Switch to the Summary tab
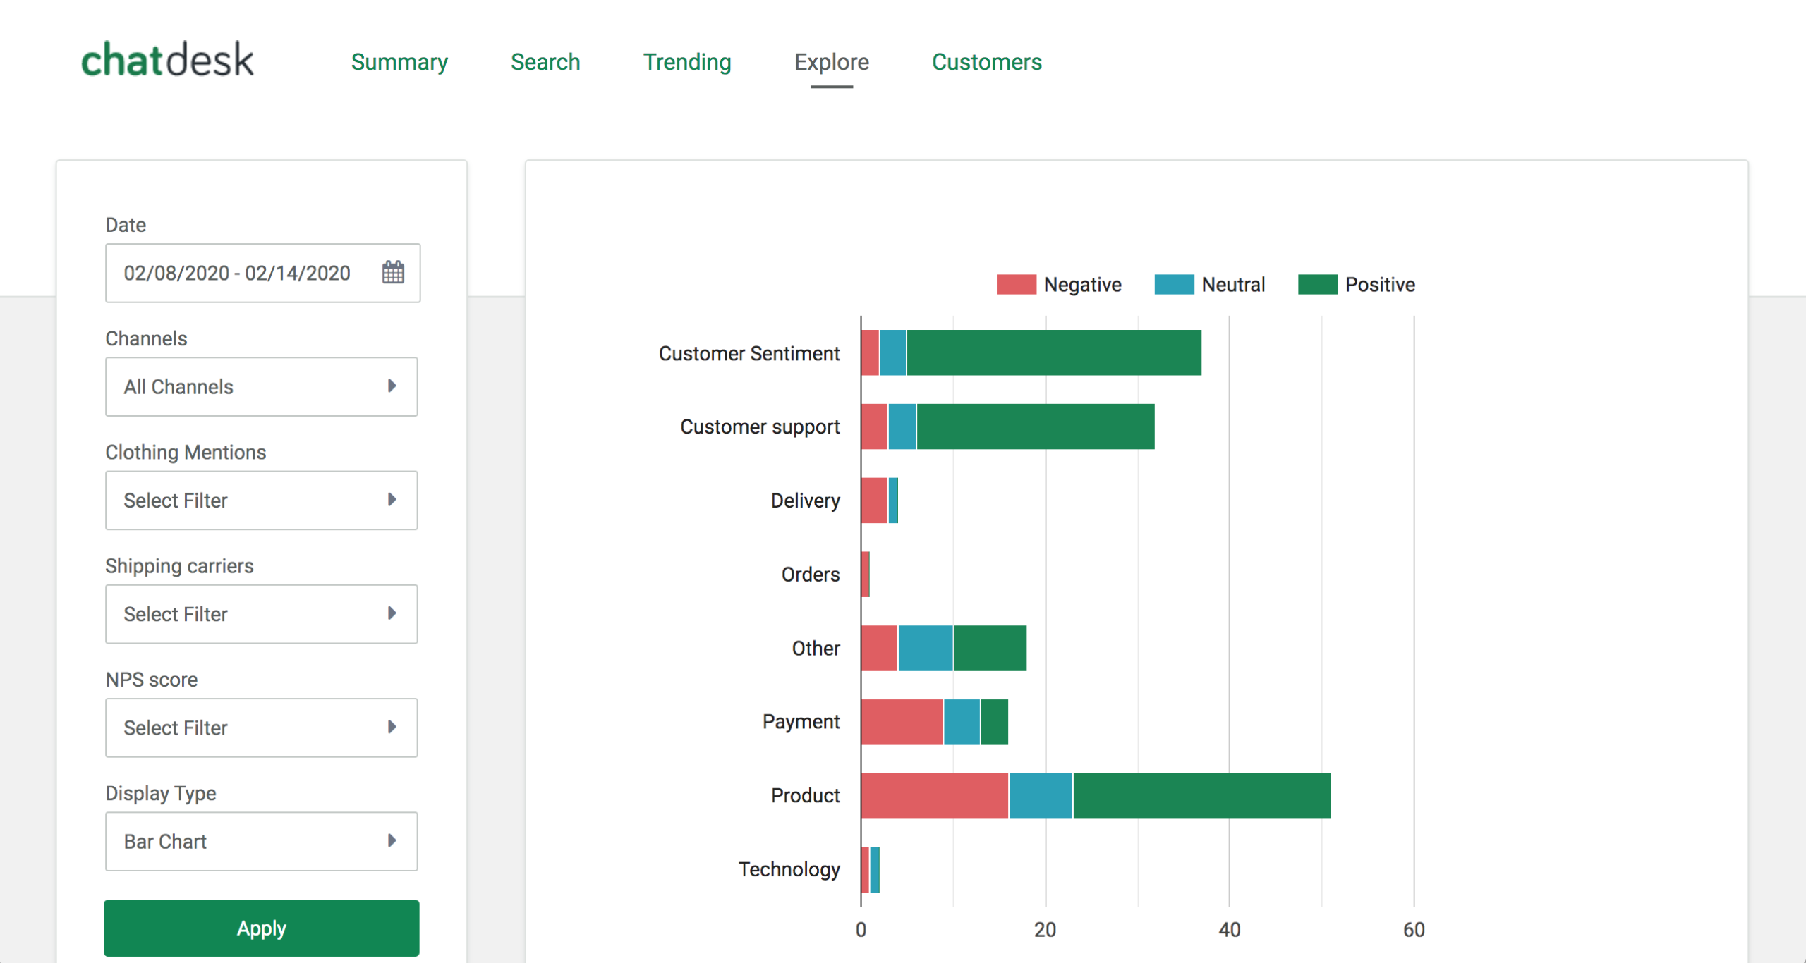 399,62
